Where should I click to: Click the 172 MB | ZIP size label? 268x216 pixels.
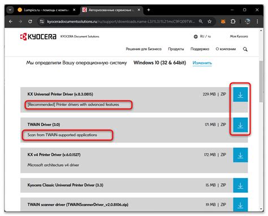[x=215, y=155]
